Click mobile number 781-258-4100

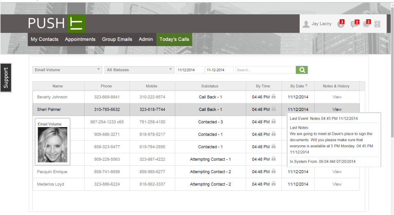click(152, 122)
